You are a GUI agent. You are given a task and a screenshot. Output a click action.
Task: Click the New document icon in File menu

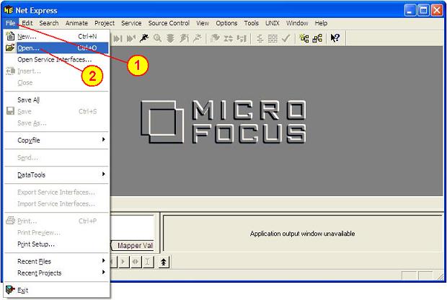pyautogui.click(x=10, y=36)
